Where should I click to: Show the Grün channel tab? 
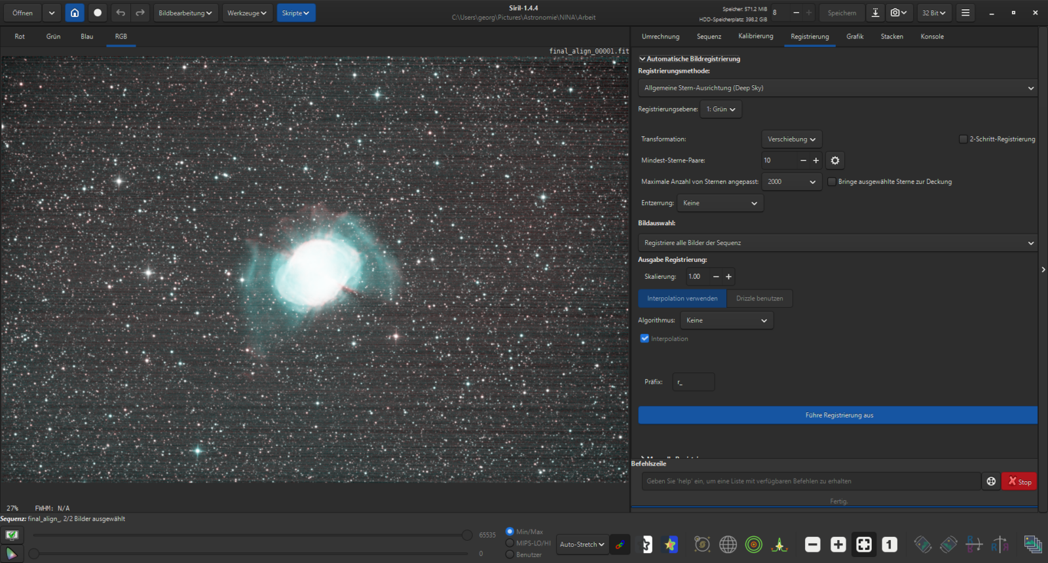click(53, 37)
